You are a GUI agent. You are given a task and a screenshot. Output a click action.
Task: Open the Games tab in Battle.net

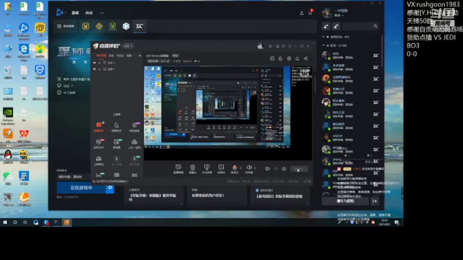point(75,13)
